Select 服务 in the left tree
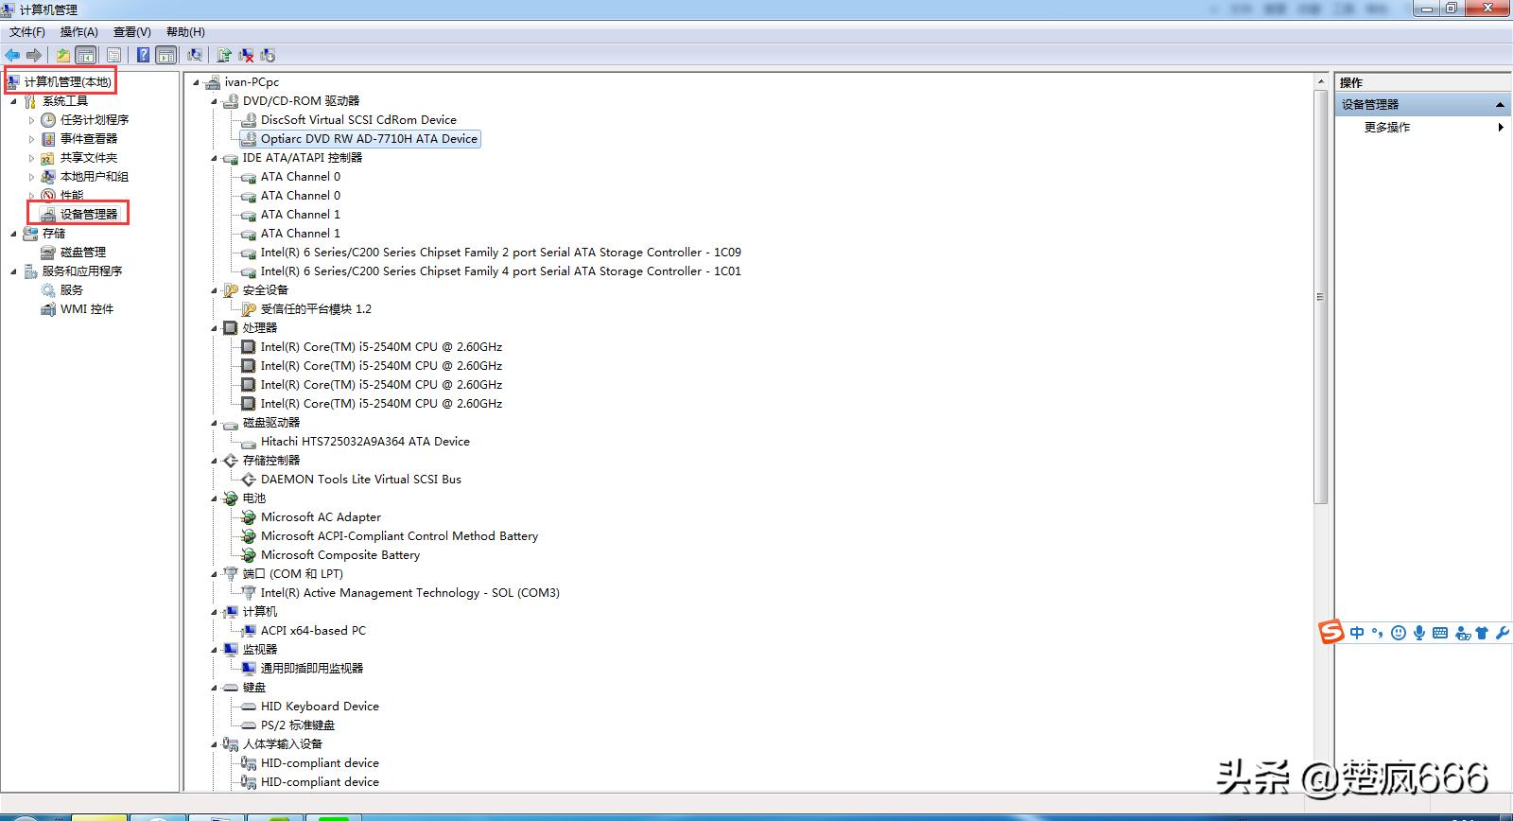 point(72,290)
